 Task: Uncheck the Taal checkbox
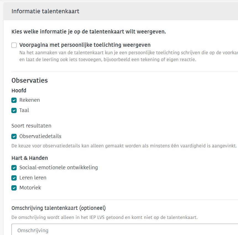pos(14,110)
